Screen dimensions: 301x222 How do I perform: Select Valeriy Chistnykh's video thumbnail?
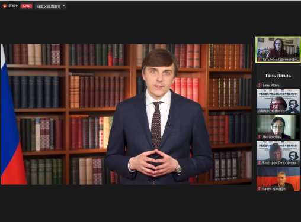[278, 102]
